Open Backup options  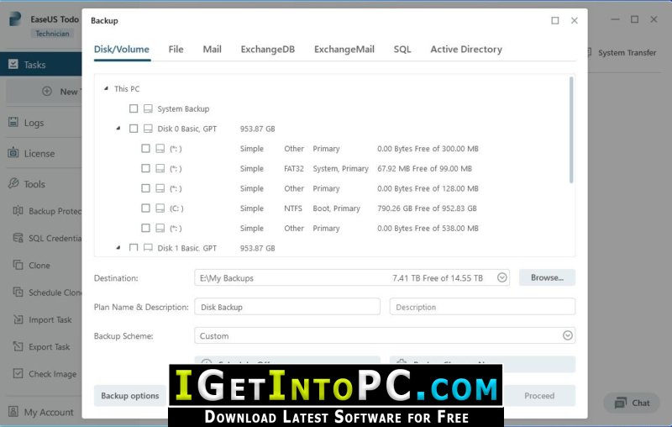(130, 395)
